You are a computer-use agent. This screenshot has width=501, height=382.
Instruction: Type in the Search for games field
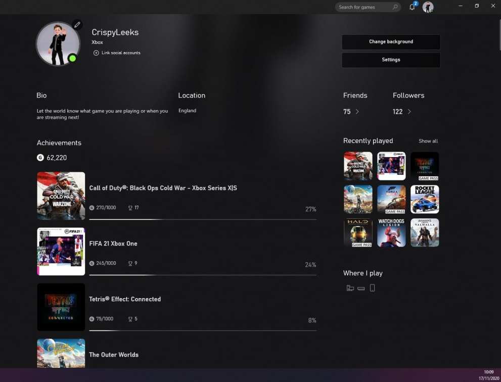coord(362,7)
